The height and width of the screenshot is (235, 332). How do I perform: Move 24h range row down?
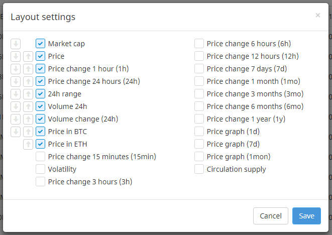coord(16,94)
